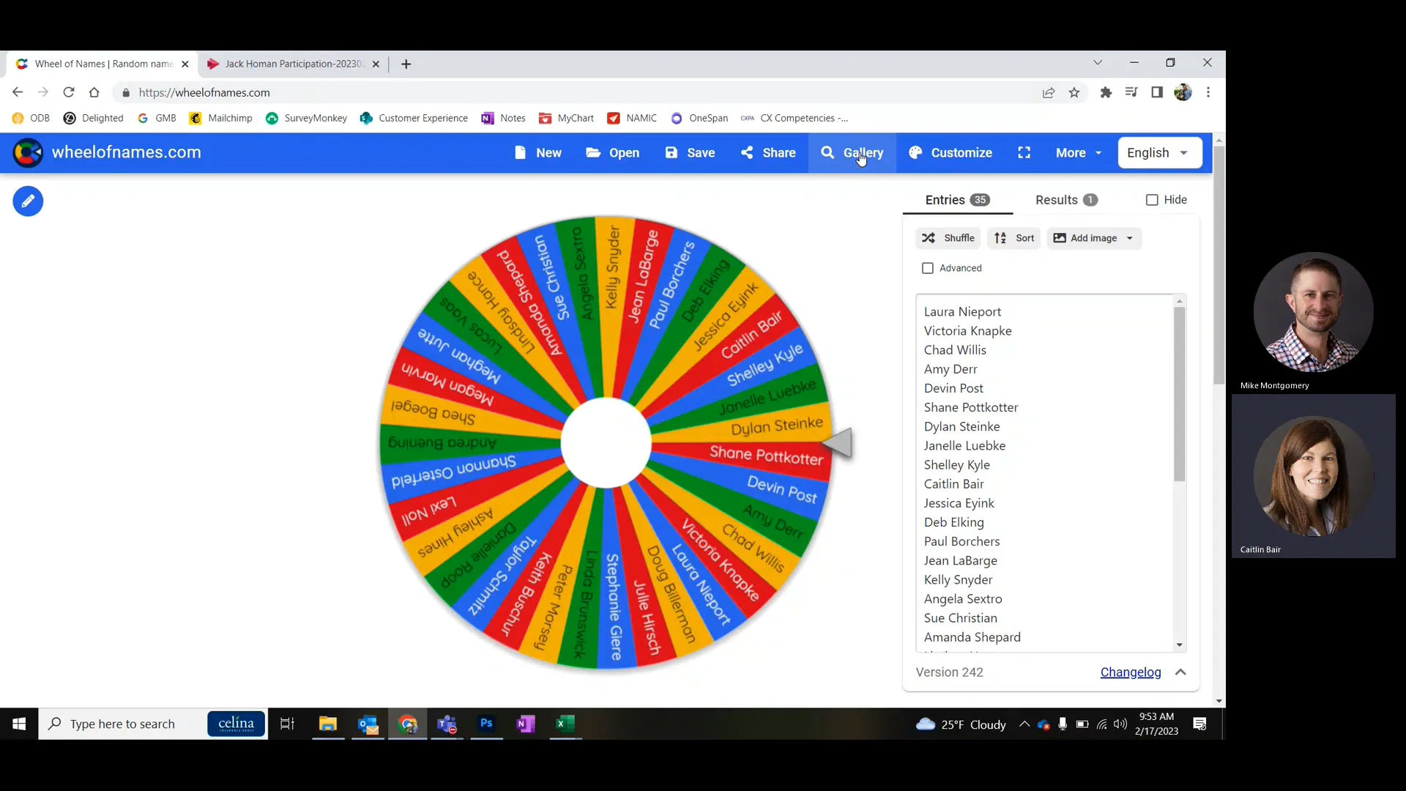
Task: Launch Photoshop from the taskbar
Action: (x=486, y=724)
